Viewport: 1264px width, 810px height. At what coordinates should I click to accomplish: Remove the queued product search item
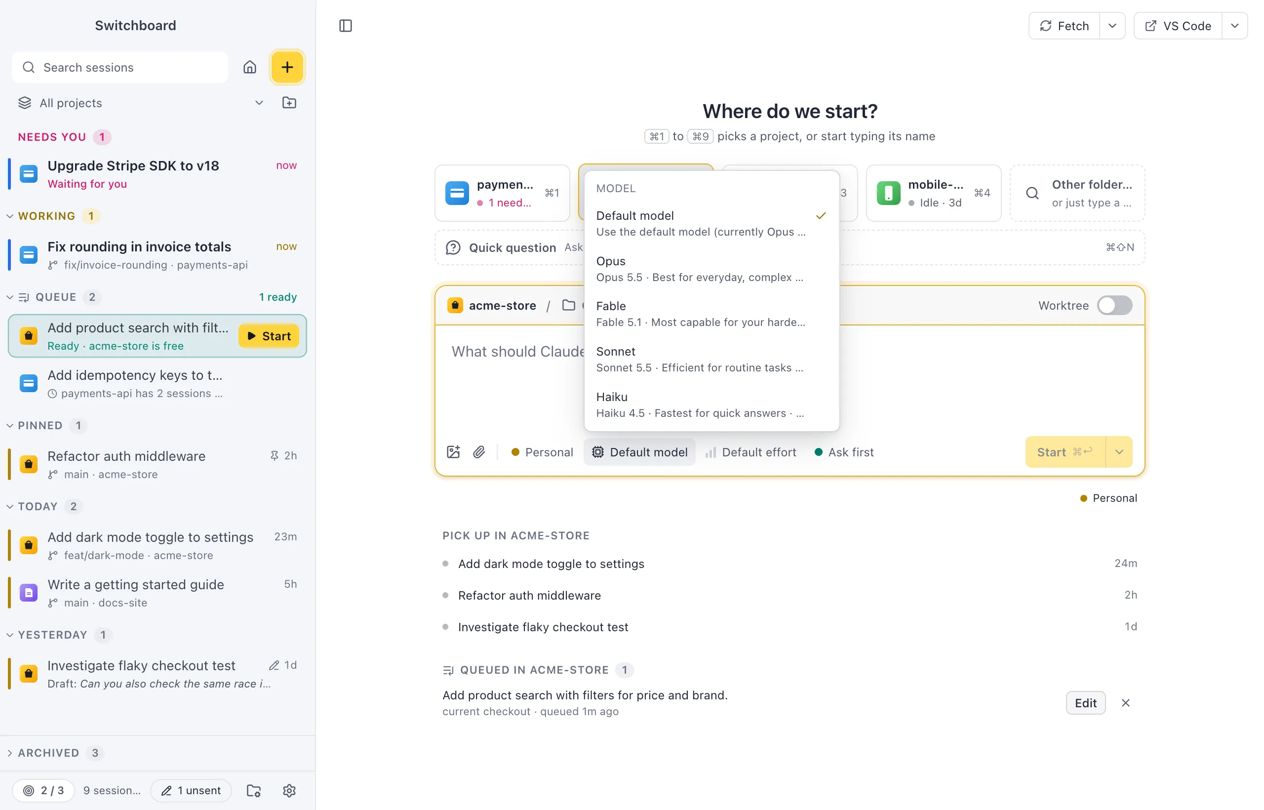[x=1125, y=703]
